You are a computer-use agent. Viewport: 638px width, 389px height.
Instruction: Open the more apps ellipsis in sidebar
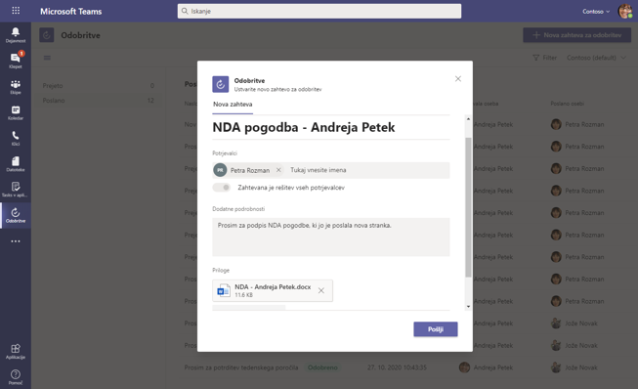click(16, 241)
